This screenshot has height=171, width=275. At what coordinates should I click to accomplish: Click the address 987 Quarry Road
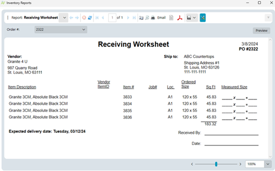tap(22, 68)
